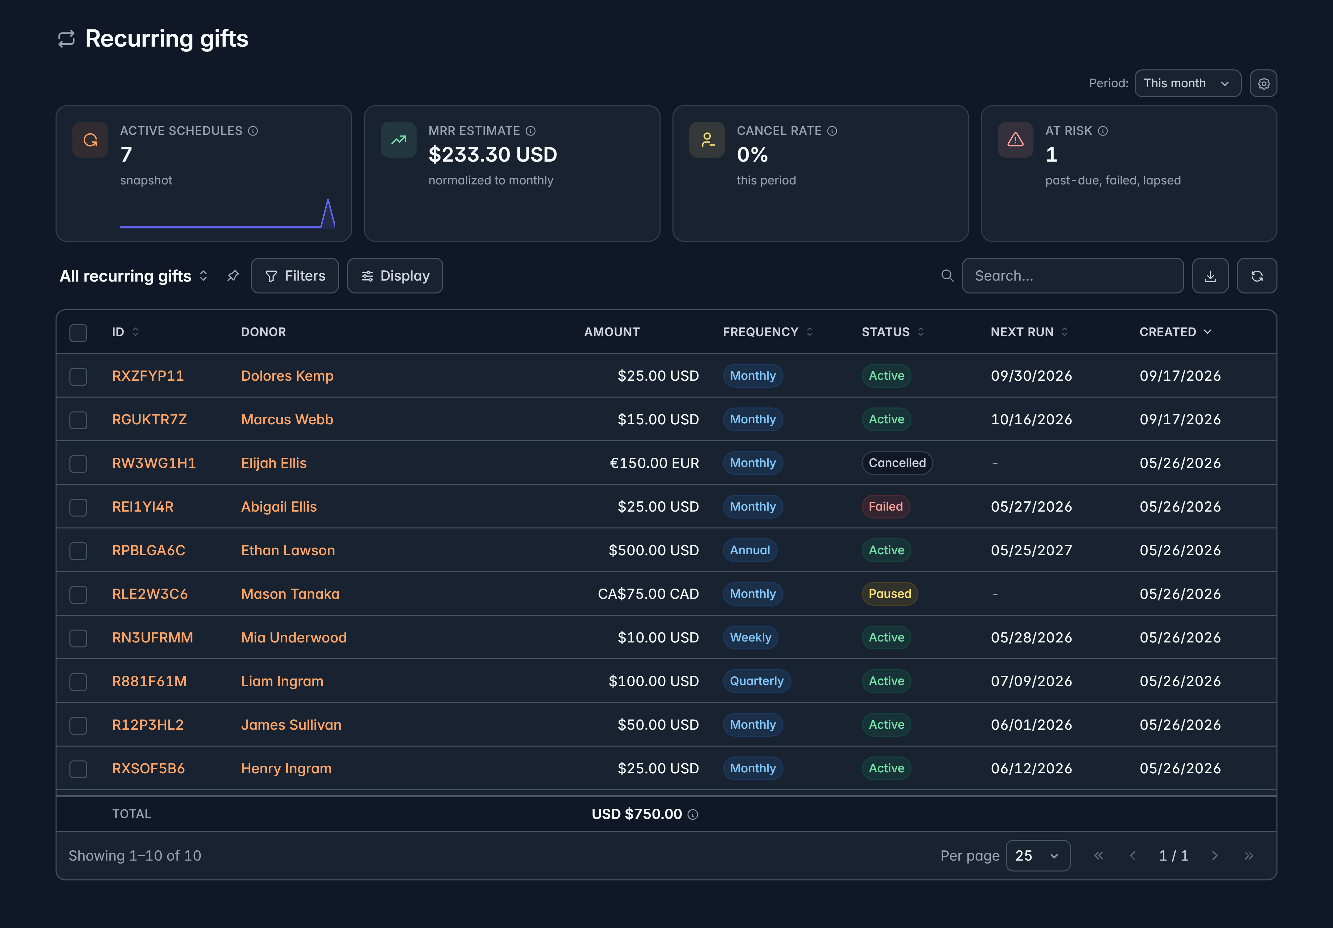Open recurring gift RXSOF5B6

pyautogui.click(x=148, y=768)
